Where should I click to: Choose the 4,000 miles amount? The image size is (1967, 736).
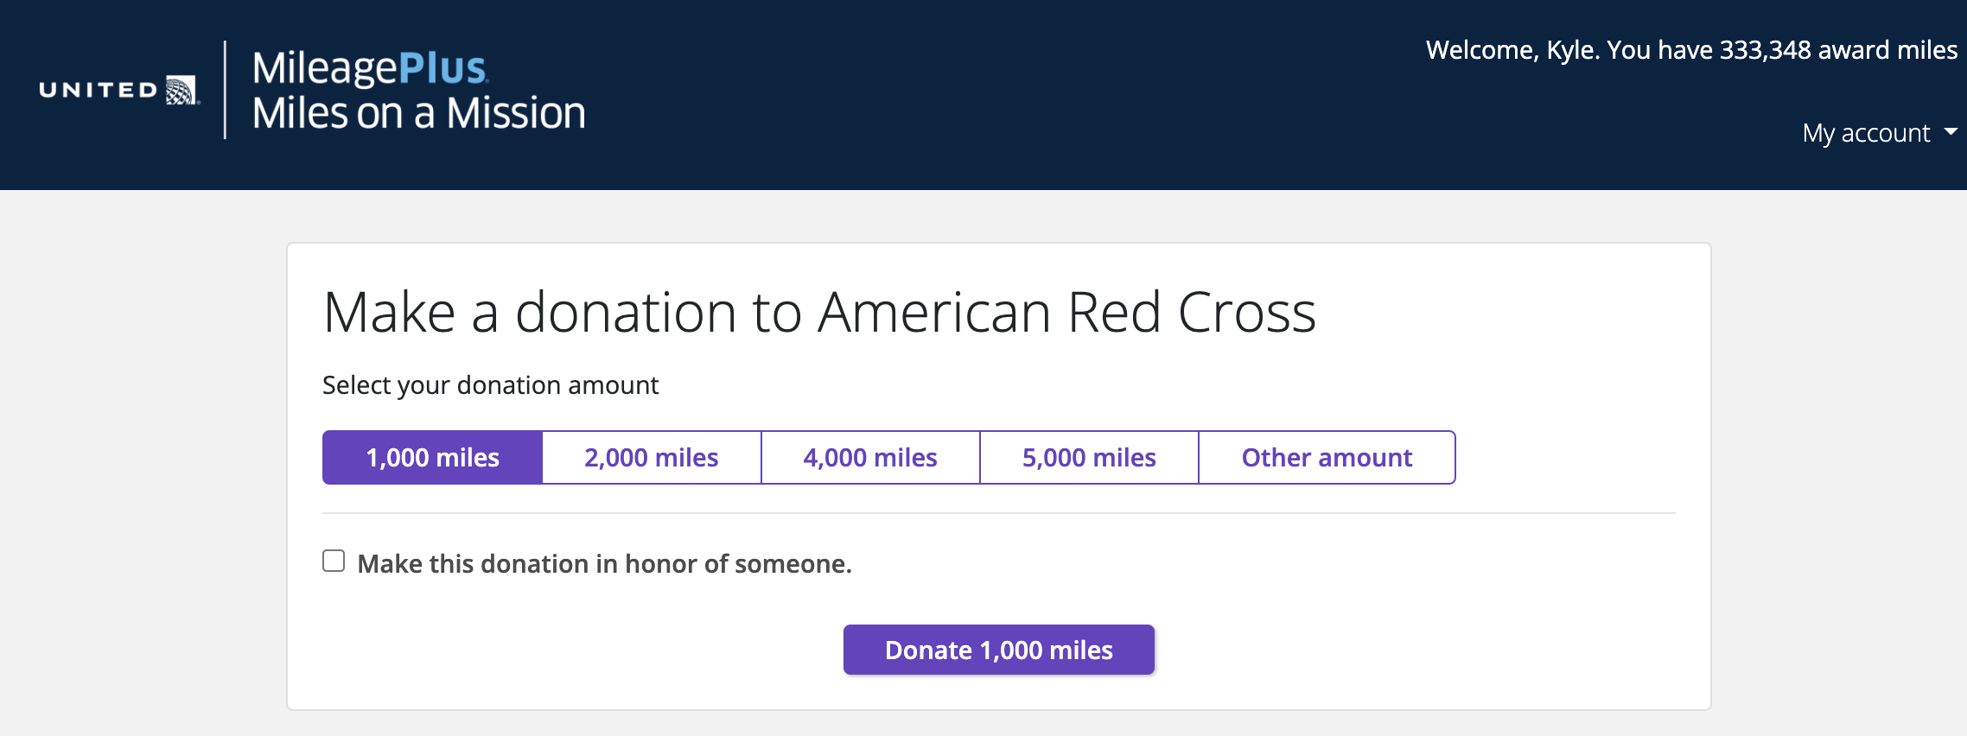(870, 457)
